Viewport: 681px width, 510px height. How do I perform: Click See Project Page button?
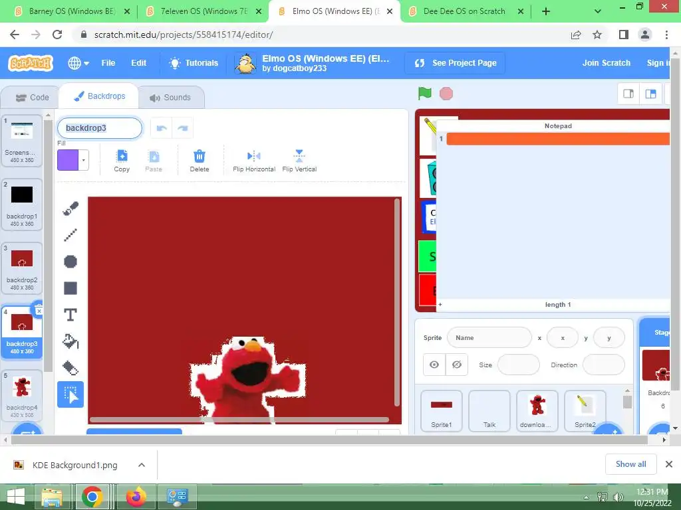click(455, 63)
